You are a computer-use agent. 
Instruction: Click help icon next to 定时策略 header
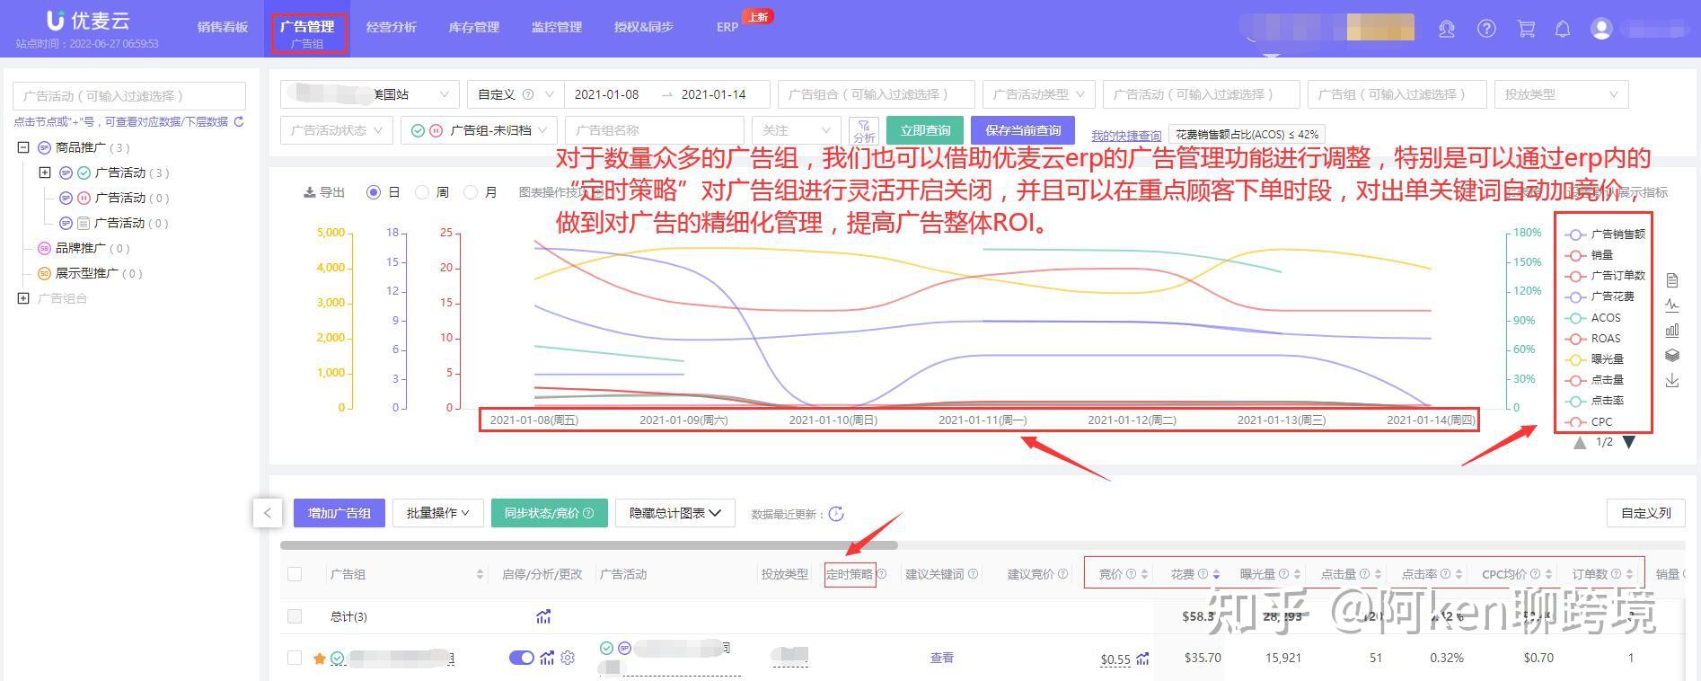tap(882, 574)
